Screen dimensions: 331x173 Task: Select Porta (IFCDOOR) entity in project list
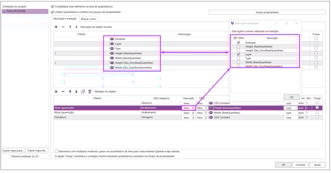[25, 12]
